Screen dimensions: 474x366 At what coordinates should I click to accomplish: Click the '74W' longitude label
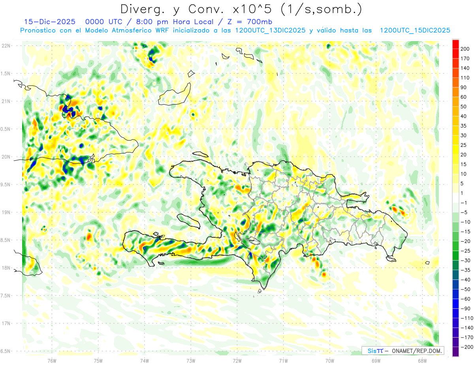(145, 360)
